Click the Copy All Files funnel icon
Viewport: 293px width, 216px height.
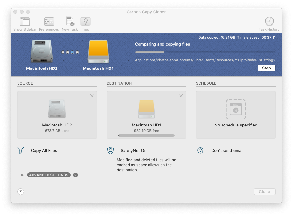click(x=20, y=150)
